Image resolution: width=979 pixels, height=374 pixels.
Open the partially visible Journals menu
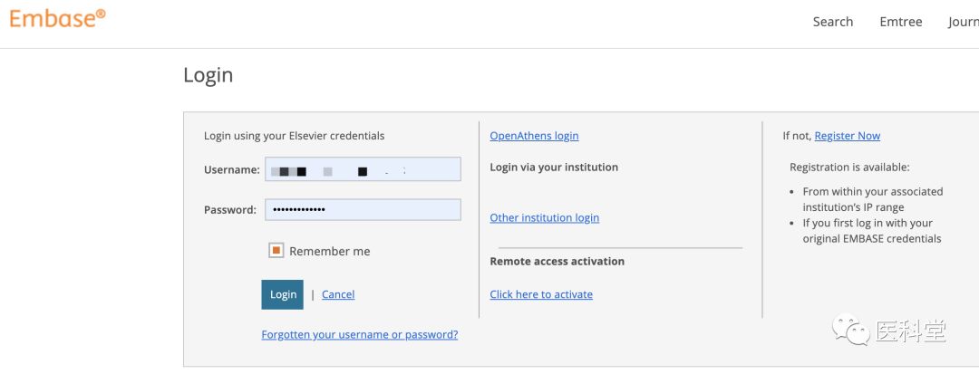pos(963,22)
